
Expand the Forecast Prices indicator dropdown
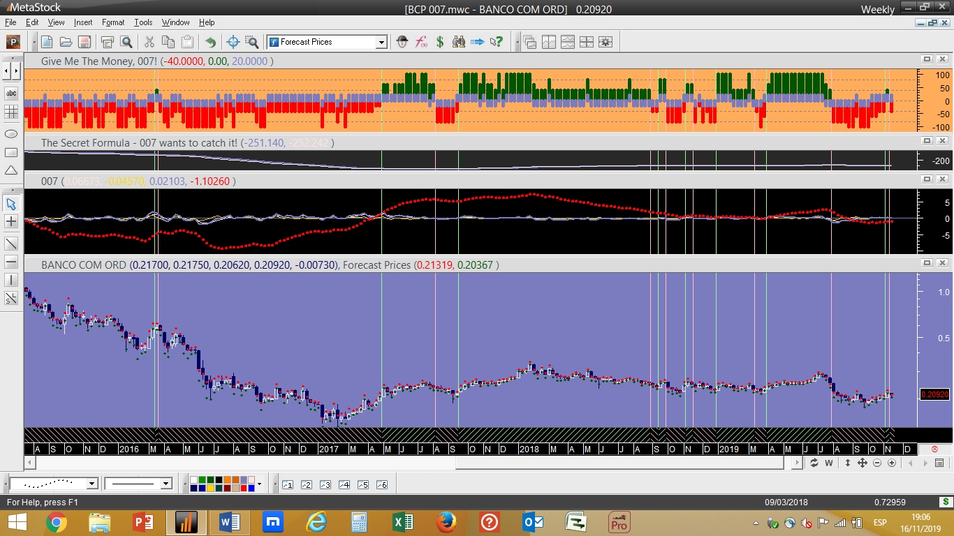pyautogui.click(x=381, y=42)
